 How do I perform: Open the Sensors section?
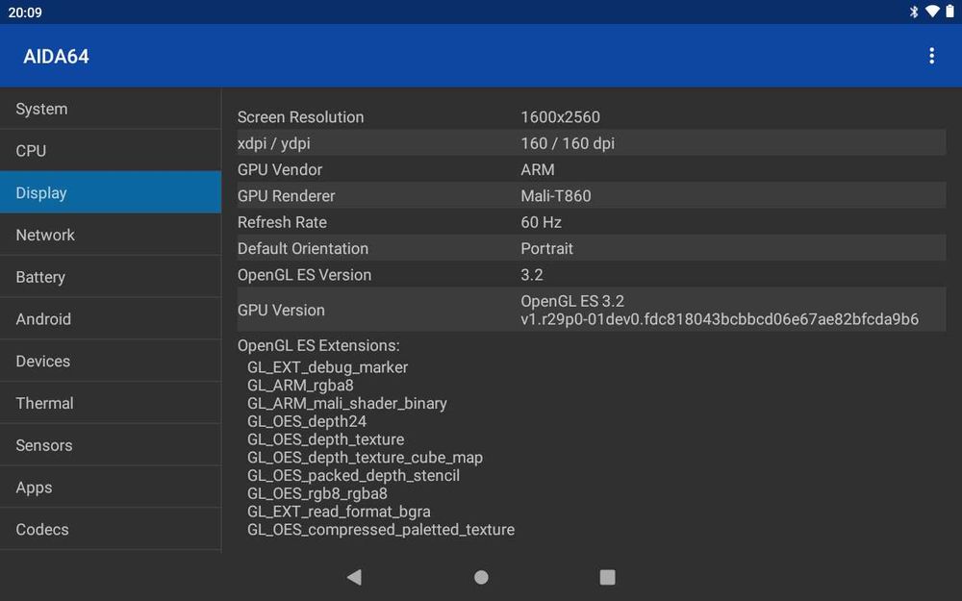(x=111, y=445)
